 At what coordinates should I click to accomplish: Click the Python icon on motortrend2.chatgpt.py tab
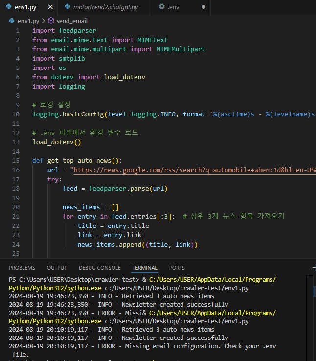[x=68, y=7]
